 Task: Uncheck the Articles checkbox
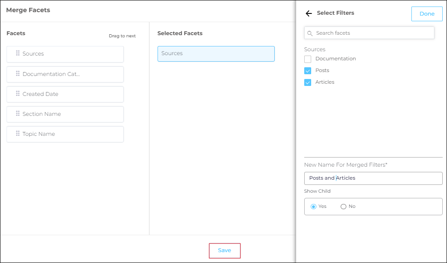point(308,82)
